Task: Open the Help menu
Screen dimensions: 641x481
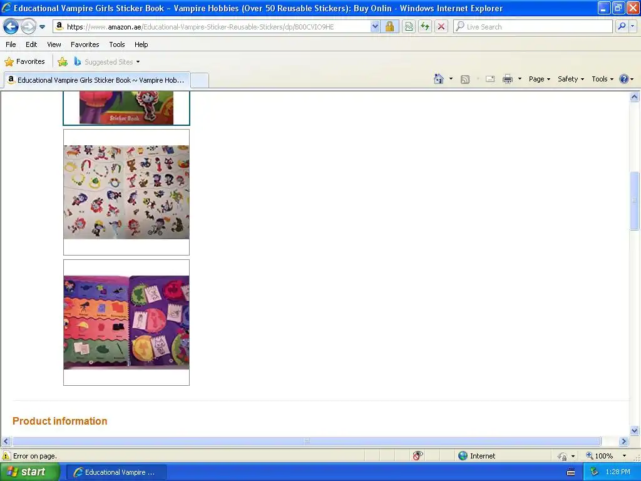Action: tap(141, 44)
